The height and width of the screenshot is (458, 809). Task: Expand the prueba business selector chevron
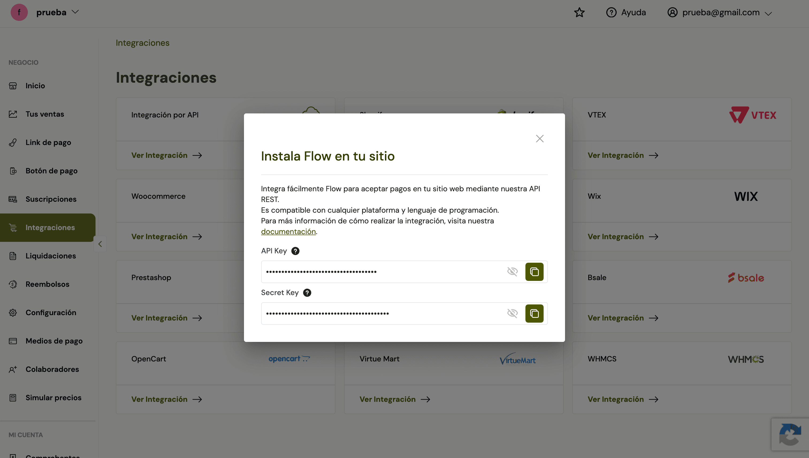pyautogui.click(x=75, y=12)
